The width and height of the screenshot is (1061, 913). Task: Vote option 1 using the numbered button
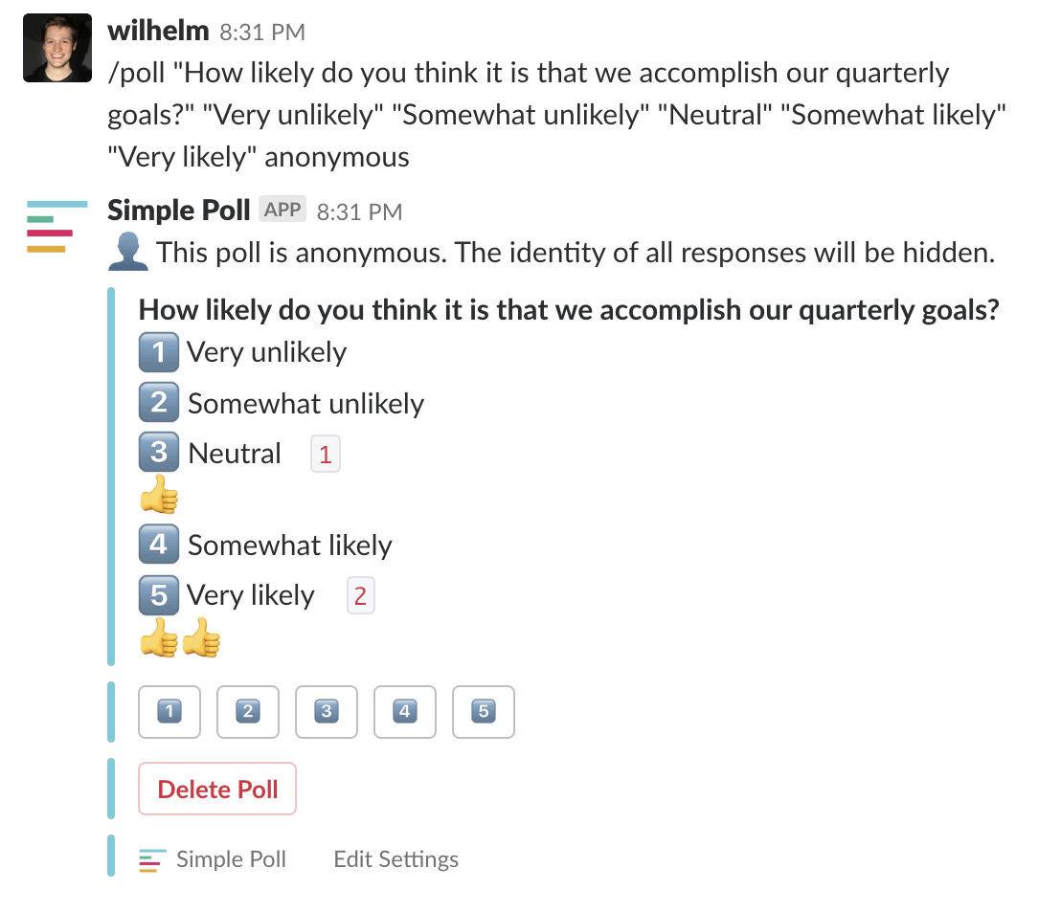169,712
